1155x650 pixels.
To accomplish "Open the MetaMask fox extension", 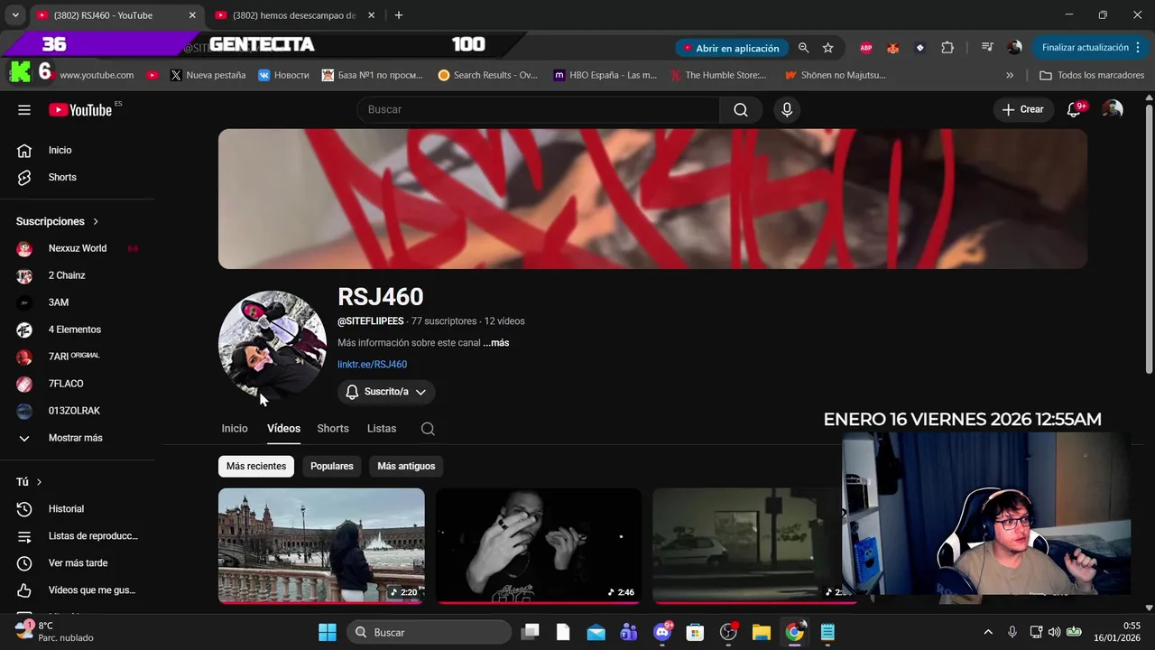I will 893,48.
